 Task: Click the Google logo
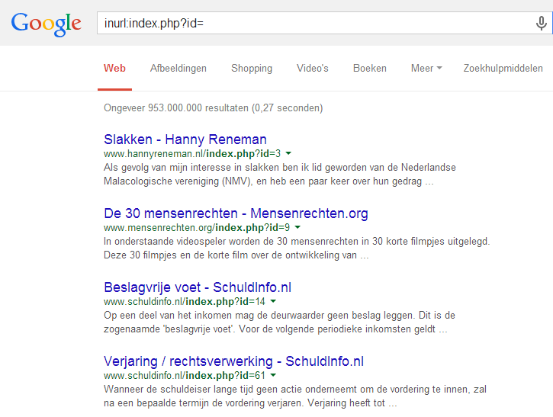pyautogui.click(x=47, y=24)
